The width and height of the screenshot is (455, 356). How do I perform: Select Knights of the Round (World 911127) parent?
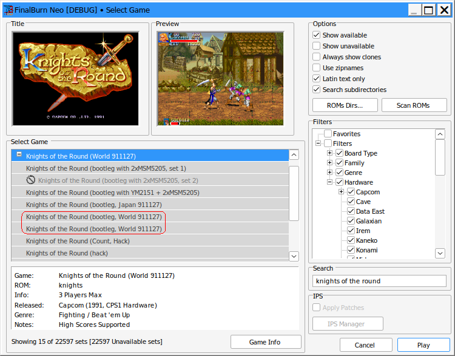click(150, 156)
